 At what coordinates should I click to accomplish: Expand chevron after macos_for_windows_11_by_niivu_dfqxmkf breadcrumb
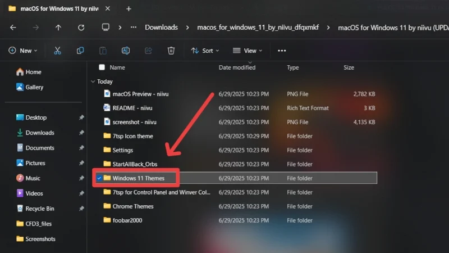(328, 28)
